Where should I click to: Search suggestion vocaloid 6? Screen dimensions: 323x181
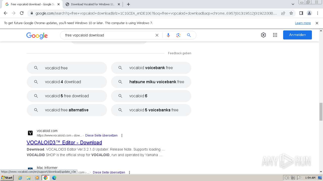coord(151,96)
